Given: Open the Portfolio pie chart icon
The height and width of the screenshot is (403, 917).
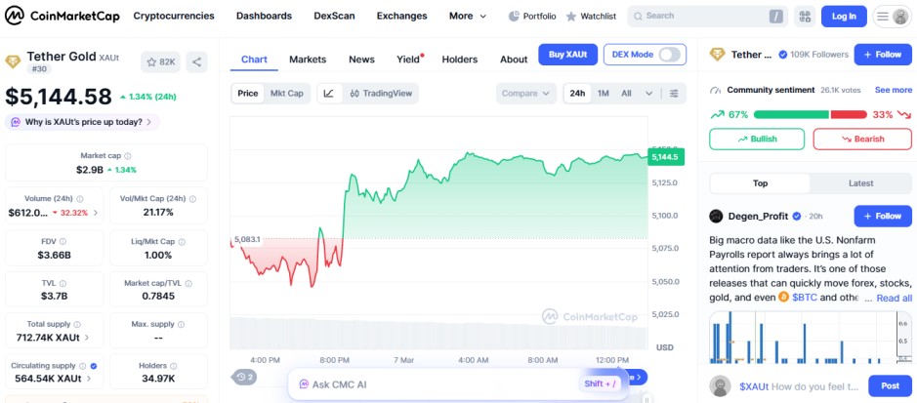Looking at the screenshot, I should coord(515,17).
